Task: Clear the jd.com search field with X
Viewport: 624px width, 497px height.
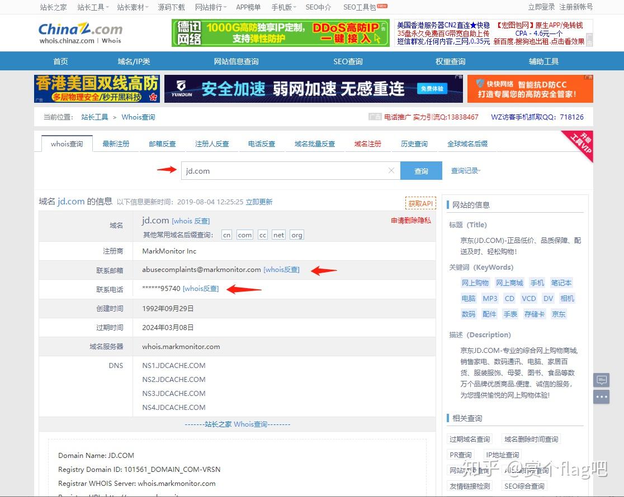Action: pos(391,170)
